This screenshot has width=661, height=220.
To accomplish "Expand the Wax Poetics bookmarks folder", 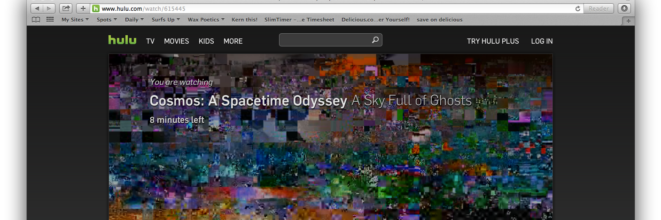I will click(x=206, y=20).
